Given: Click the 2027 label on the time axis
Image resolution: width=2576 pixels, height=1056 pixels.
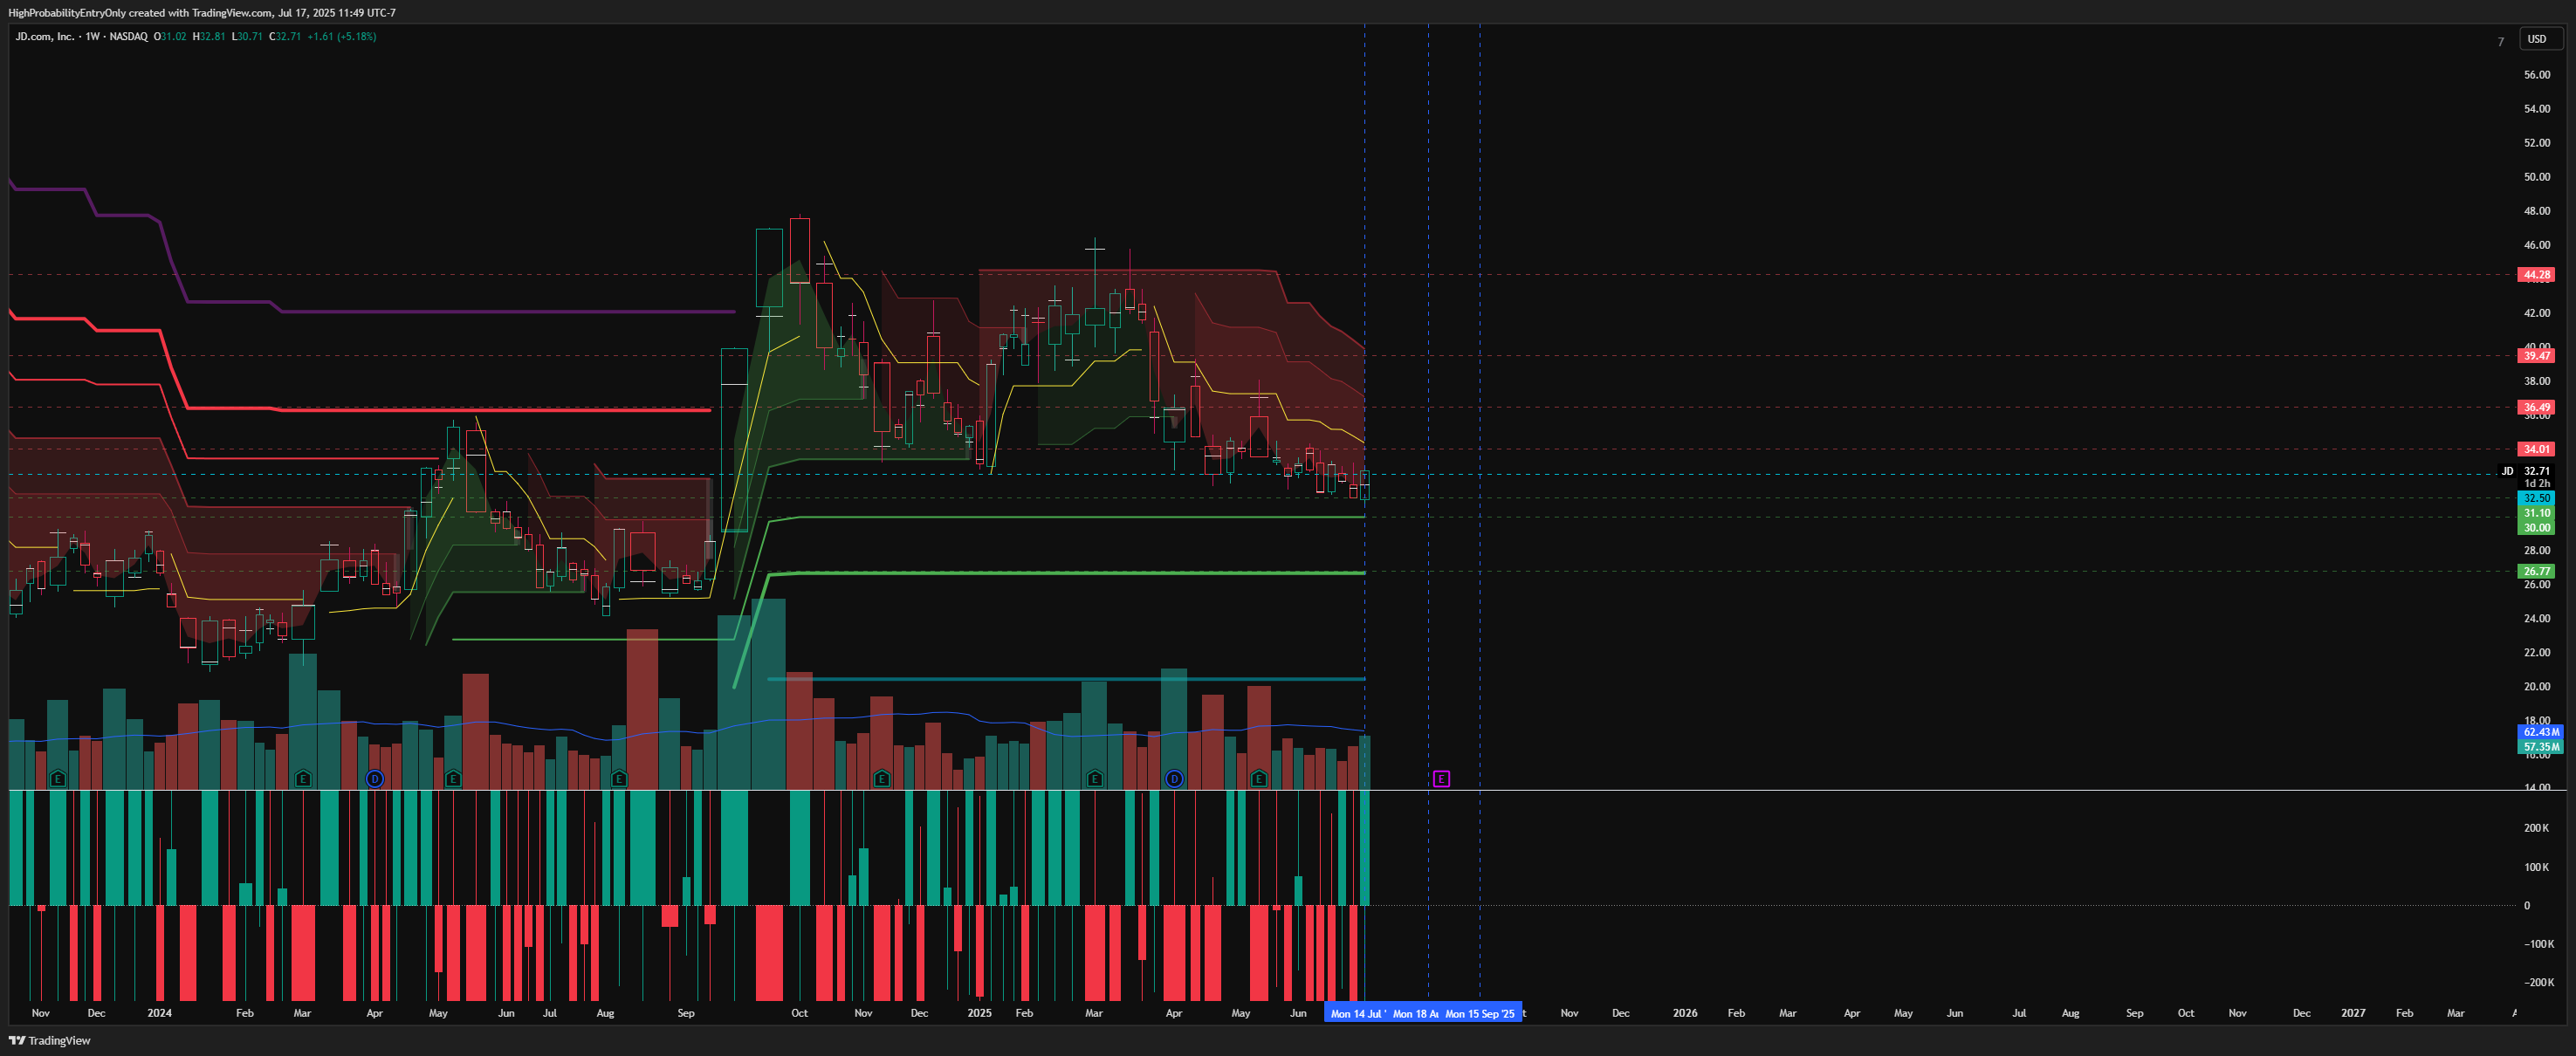Looking at the screenshot, I should pyautogui.click(x=2353, y=1013).
